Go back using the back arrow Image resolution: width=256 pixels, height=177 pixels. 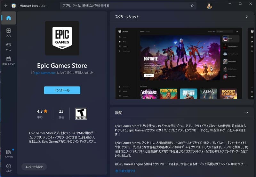point(6,5)
